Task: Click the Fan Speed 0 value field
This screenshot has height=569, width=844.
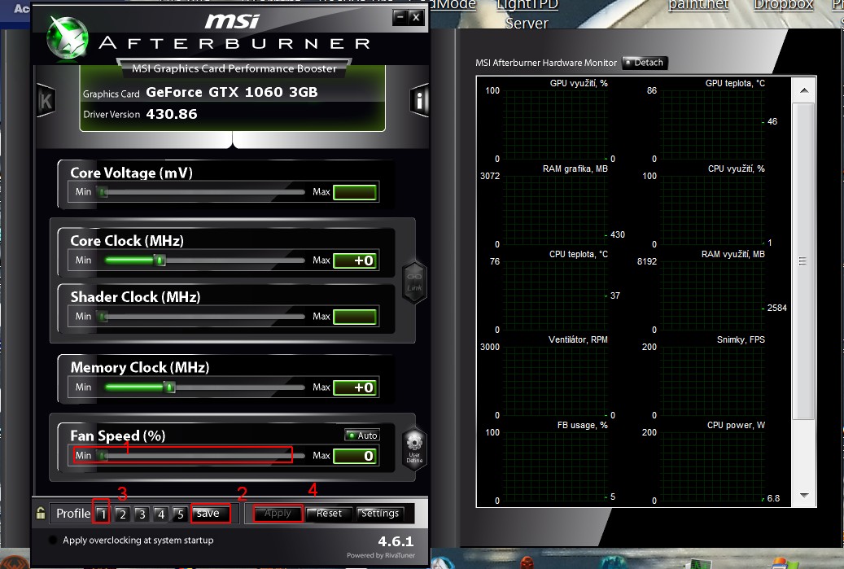Action: [x=355, y=456]
